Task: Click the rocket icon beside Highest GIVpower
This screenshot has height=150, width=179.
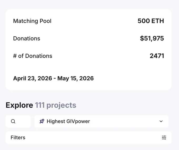Action: click(x=42, y=121)
